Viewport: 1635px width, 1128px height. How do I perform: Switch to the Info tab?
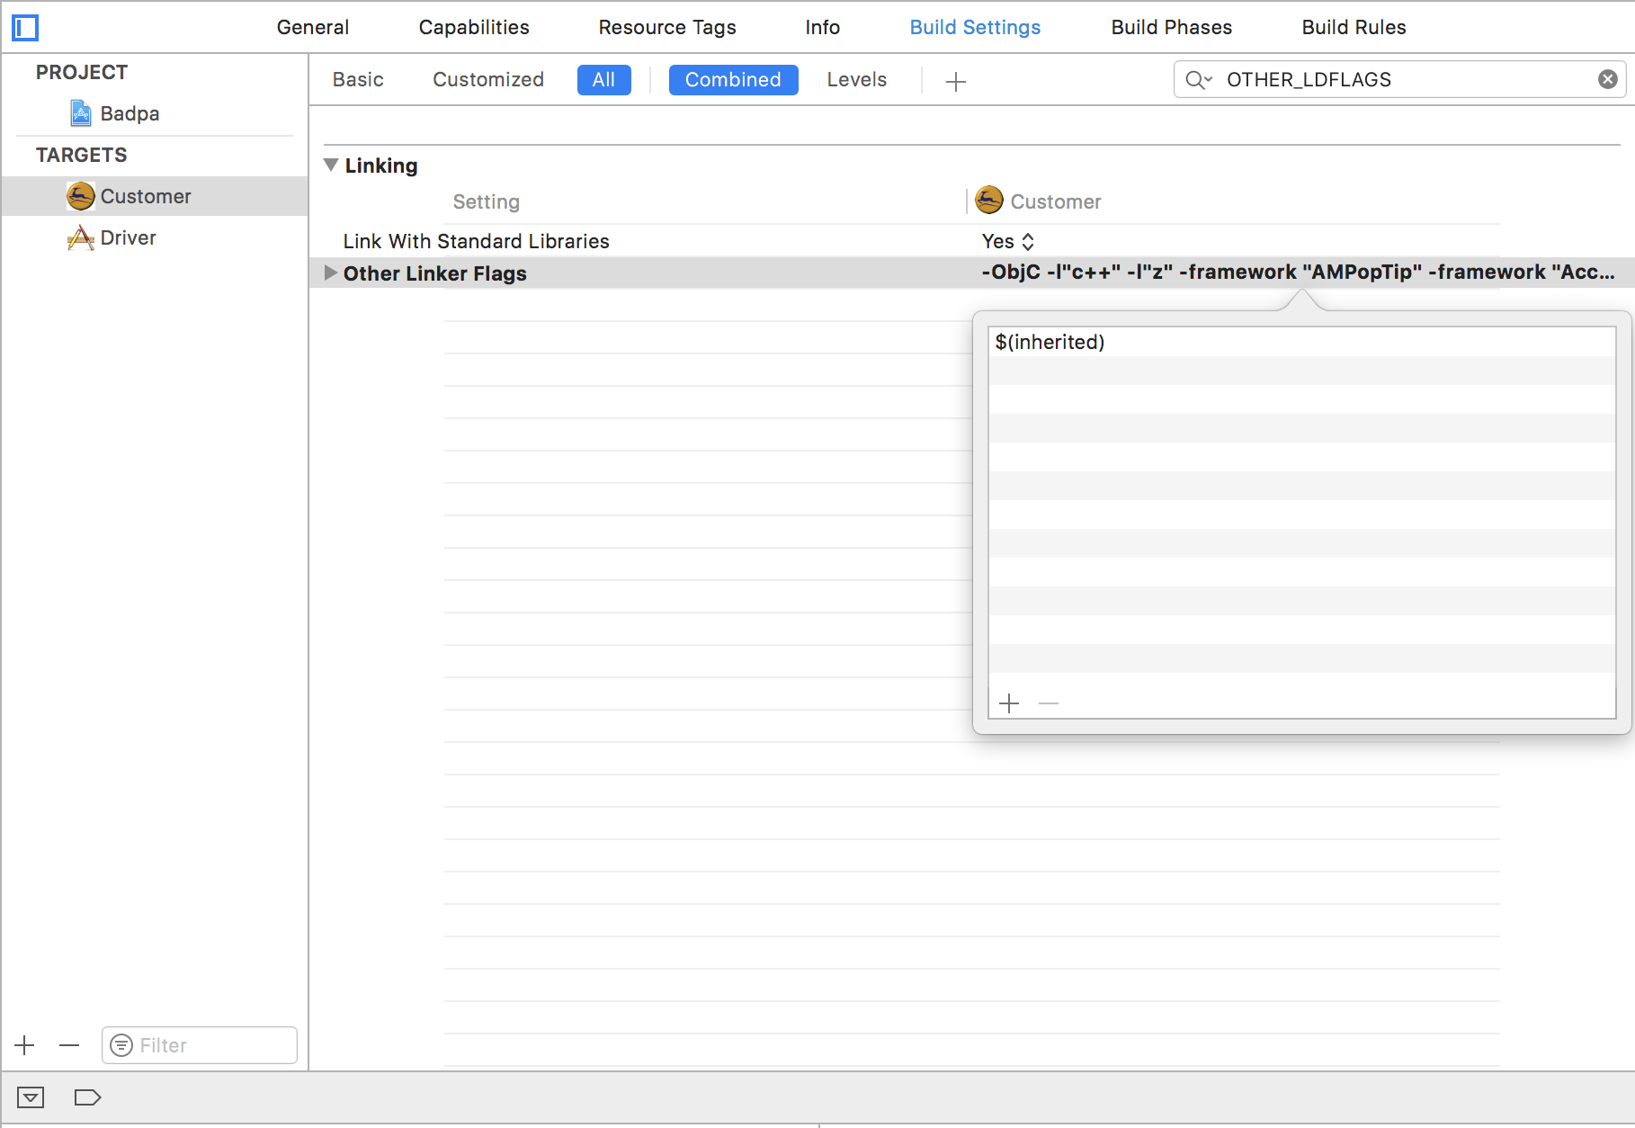tap(822, 27)
